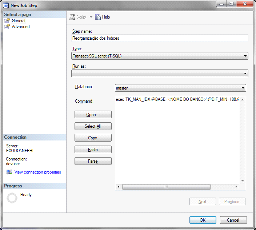Image resolution: width=256 pixels, height=230 pixels.
Task: Close the New Job Step window
Action: point(245,4)
